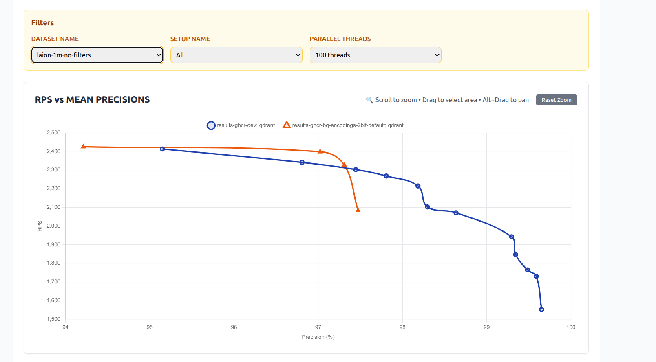Click the RPS vs MEAN PRECISIONS heading

coord(93,100)
